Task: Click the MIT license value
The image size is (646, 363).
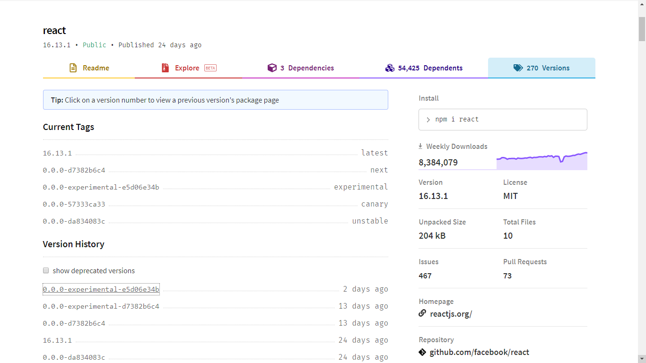Action: (x=510, y=196)
